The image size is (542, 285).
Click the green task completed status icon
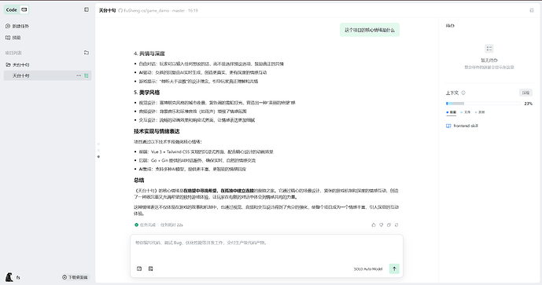tap(137, 225)
